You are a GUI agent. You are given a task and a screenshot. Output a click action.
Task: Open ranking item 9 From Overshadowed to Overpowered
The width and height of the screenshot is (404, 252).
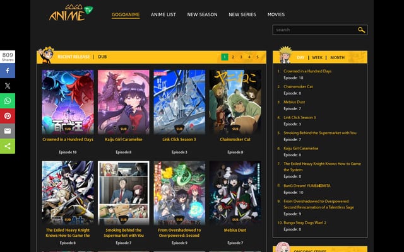[319, 204]
